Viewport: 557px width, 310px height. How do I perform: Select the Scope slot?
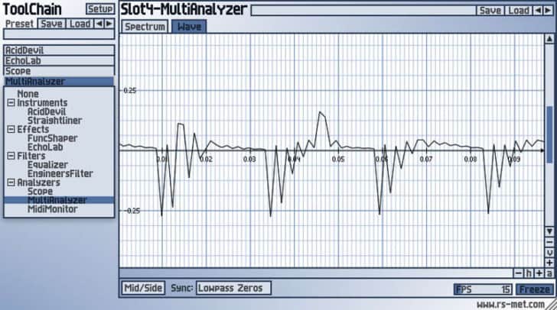59,70
